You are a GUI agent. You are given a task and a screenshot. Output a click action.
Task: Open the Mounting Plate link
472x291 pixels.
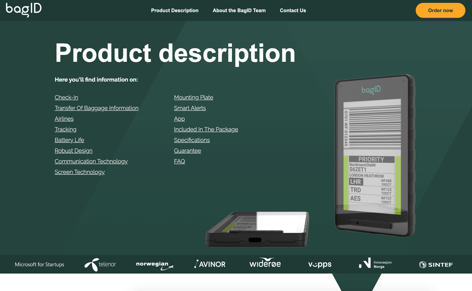click(x=194, y=97)
